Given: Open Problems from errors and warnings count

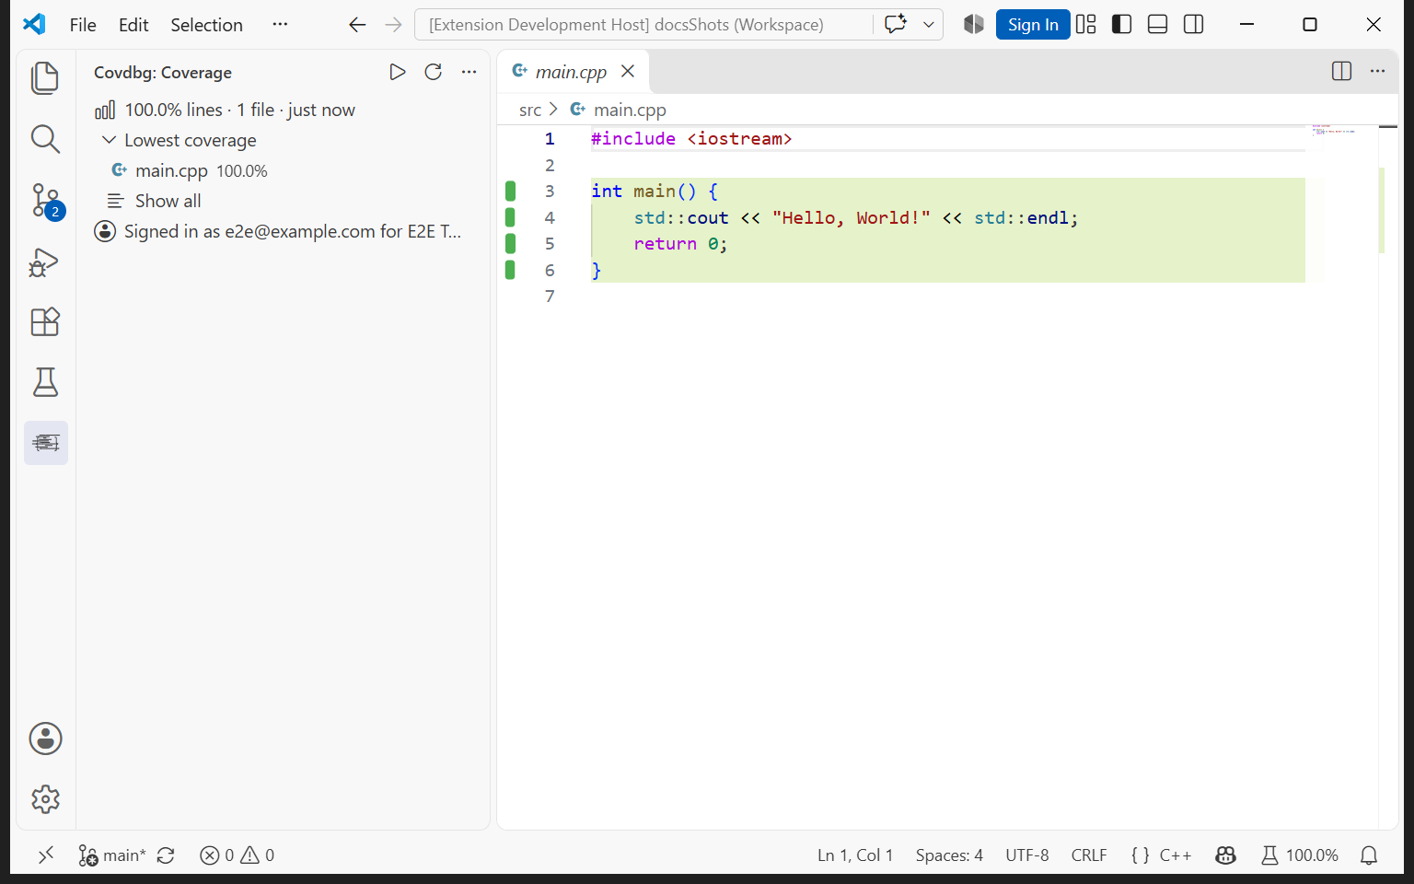Looking at the screenshot, I should point(238,855).
